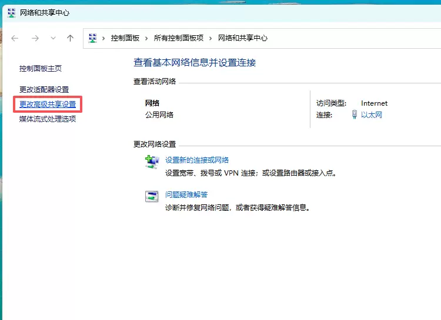The height and width of the screenshot is (320, 441).
Task: Open 更改适配器设置 link
Action: [44, 90]
